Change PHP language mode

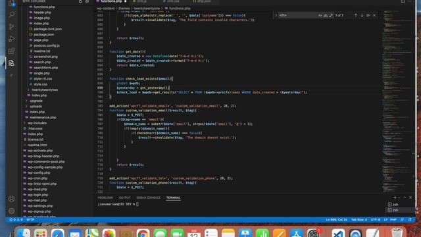(393, 220)
